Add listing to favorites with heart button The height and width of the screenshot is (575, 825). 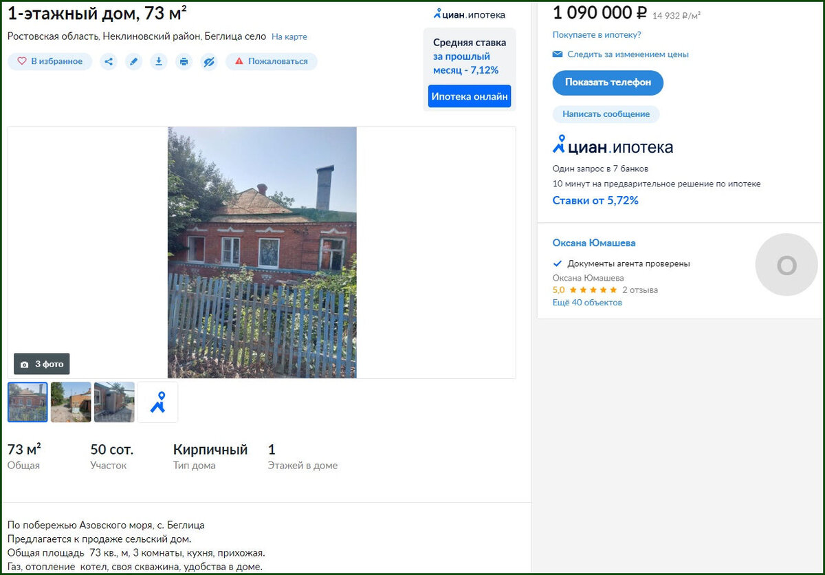50,61
